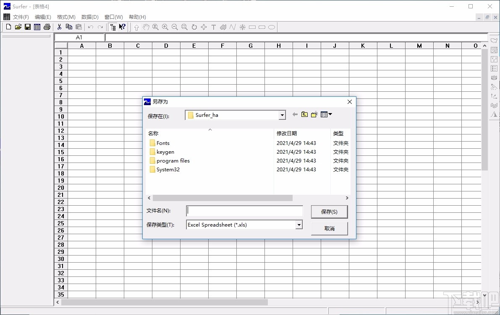Open the View Menu dropdown in dialog
This screenshot has width=500, height=315.
pyautogui.click(x=326, y=114)
